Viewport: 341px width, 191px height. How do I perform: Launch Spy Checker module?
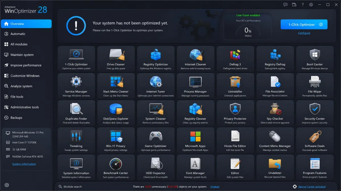[x=275, y=113]
